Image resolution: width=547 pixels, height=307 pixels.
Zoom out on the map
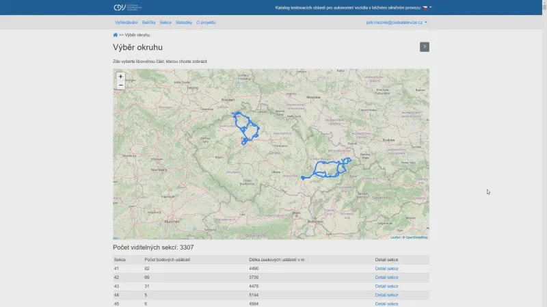pyautogui.click(x=121, y=85)
